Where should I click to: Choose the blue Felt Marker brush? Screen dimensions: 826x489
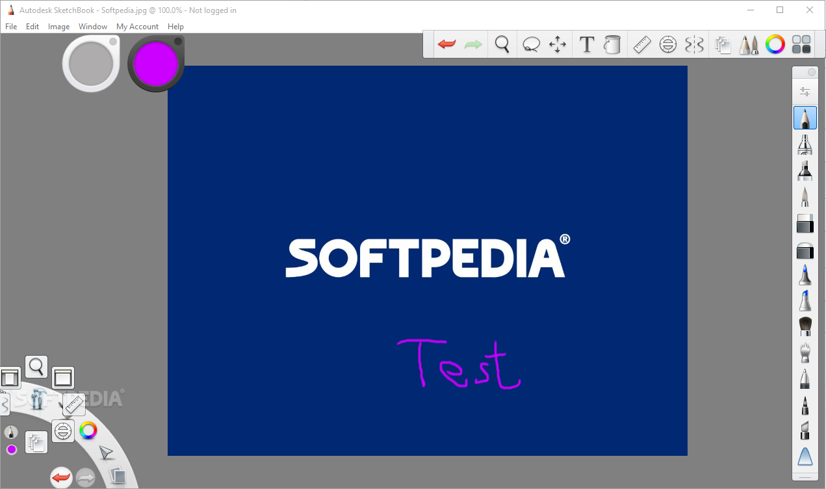click(805, 301)
